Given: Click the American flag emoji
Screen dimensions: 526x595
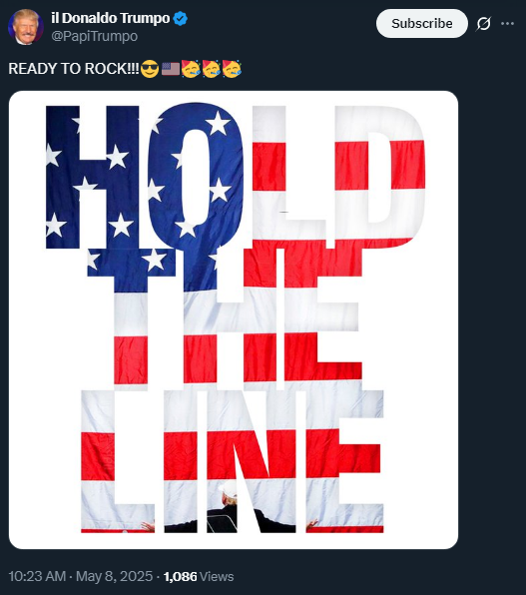Looking at the screenshot, I should 171,69.
